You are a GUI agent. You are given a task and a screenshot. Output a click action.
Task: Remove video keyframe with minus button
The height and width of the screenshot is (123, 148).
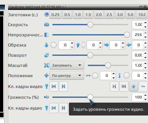click(143, 86)
